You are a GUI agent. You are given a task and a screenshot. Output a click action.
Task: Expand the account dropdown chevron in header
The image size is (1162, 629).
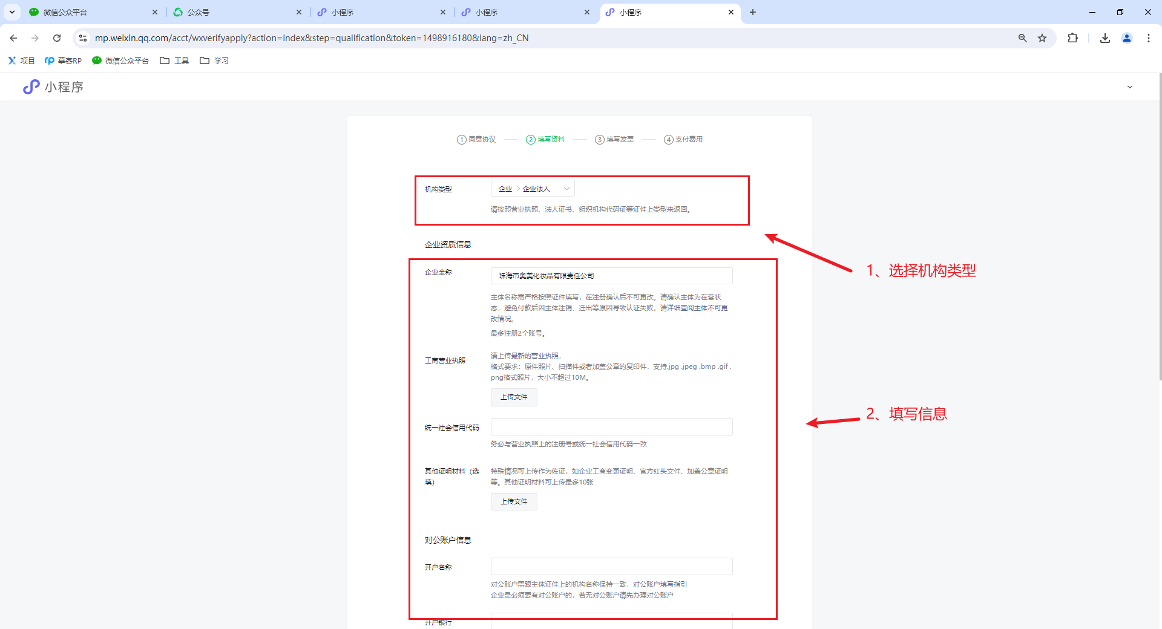click(x=1129, y=87)
